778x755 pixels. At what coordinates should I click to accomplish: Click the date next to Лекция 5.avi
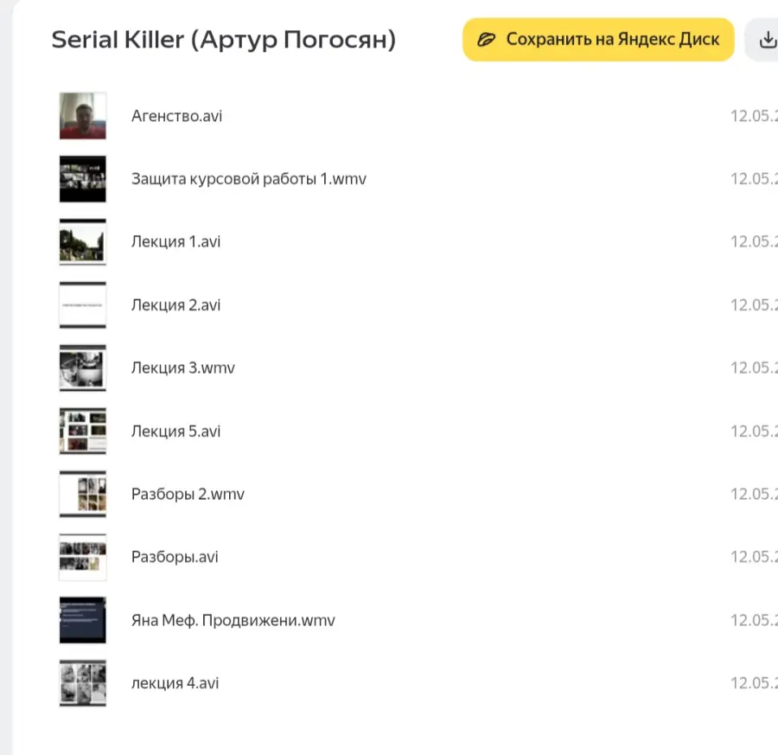pyautogui.click(x=754, y=431)
